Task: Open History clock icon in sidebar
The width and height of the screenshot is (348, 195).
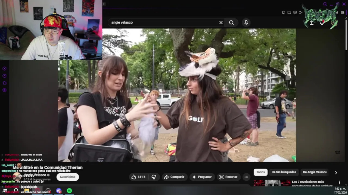Action: [4, 76]
